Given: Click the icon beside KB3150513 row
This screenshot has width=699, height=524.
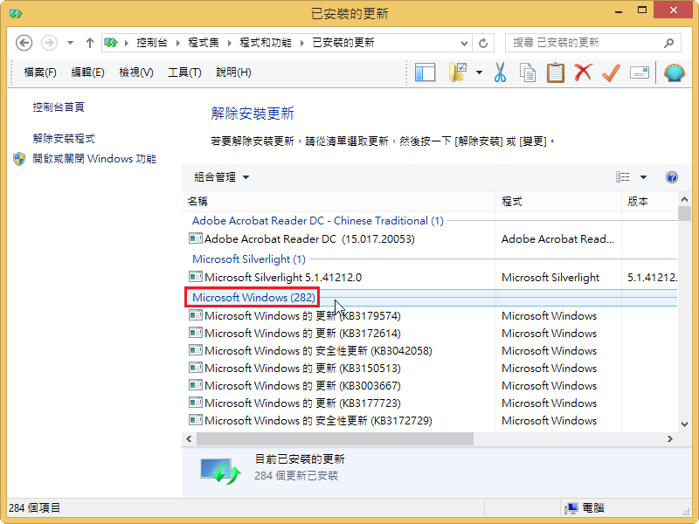Looking at the screenshot, I should [x=195, y=368].
